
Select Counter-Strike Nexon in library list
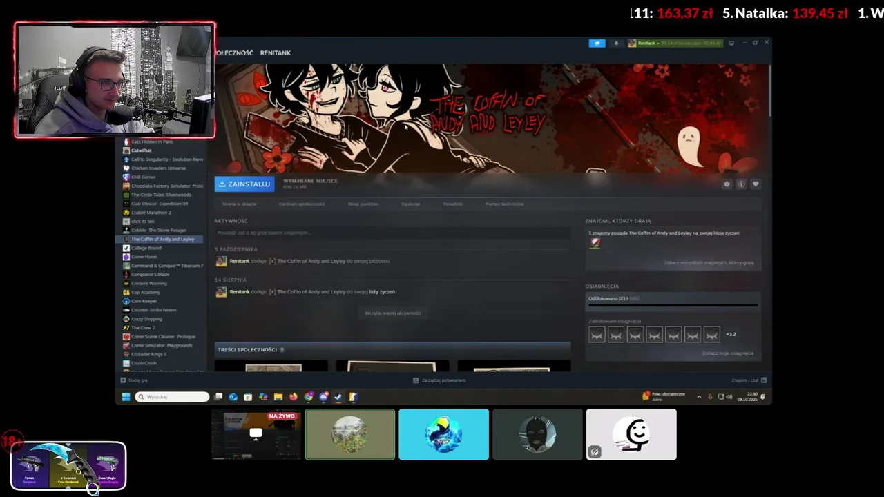click(153, 310)
